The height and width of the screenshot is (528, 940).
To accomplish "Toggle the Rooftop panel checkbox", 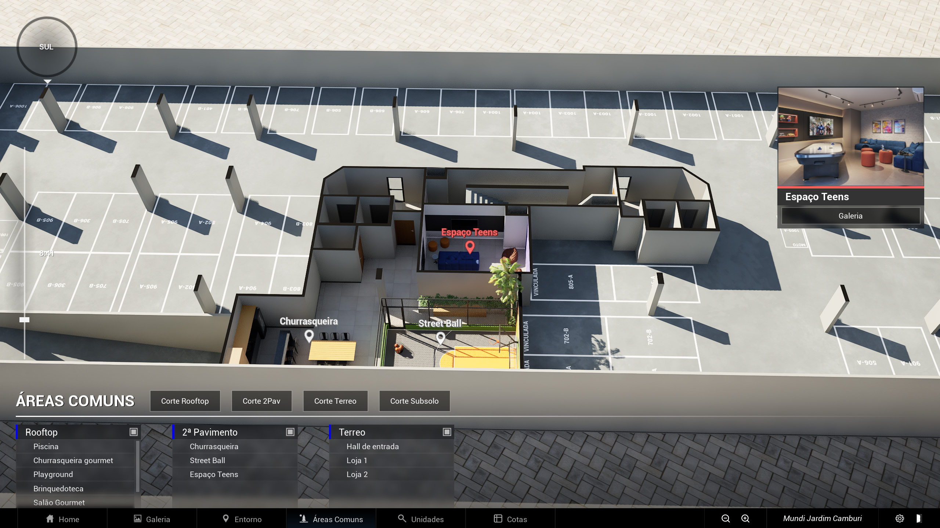I will pyautogui.click(x=133, y=432).
